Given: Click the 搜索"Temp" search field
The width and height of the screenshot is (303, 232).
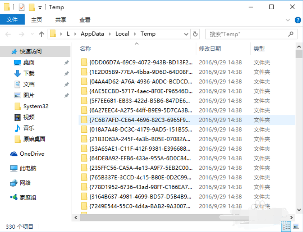Looking at the screenshot, I should tap(247, 34).
